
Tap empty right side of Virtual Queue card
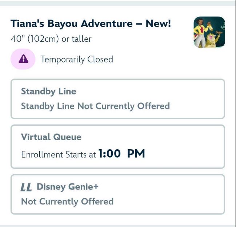tap(185, 147)
